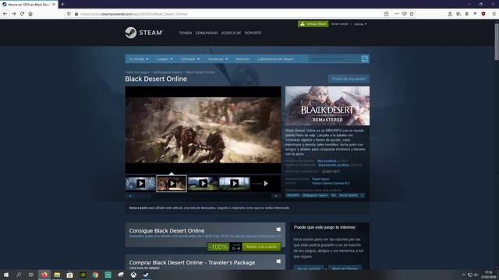Toggle reader view icon in address bar

[387, 14]
